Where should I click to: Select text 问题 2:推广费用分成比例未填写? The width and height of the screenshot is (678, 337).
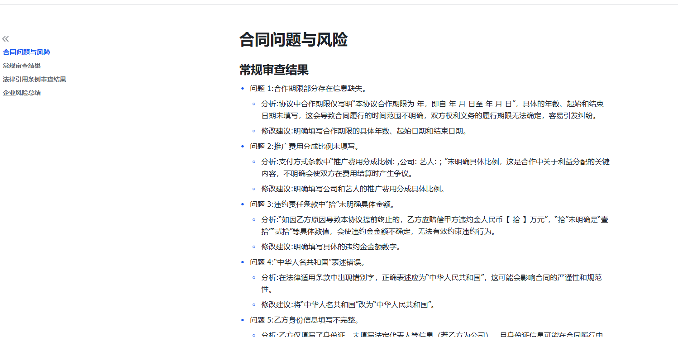[x=305, y=146]
